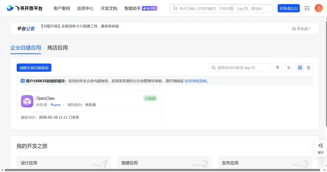Switch to list view layout
This screenshot has width=327, height=172.
tap(308, 68)
